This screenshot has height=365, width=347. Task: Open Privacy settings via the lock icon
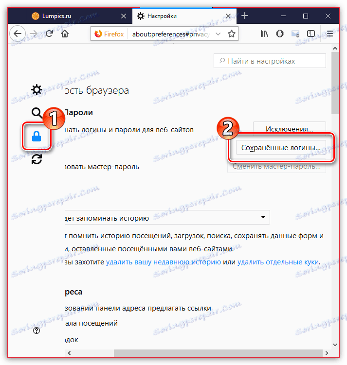(37, 136)
